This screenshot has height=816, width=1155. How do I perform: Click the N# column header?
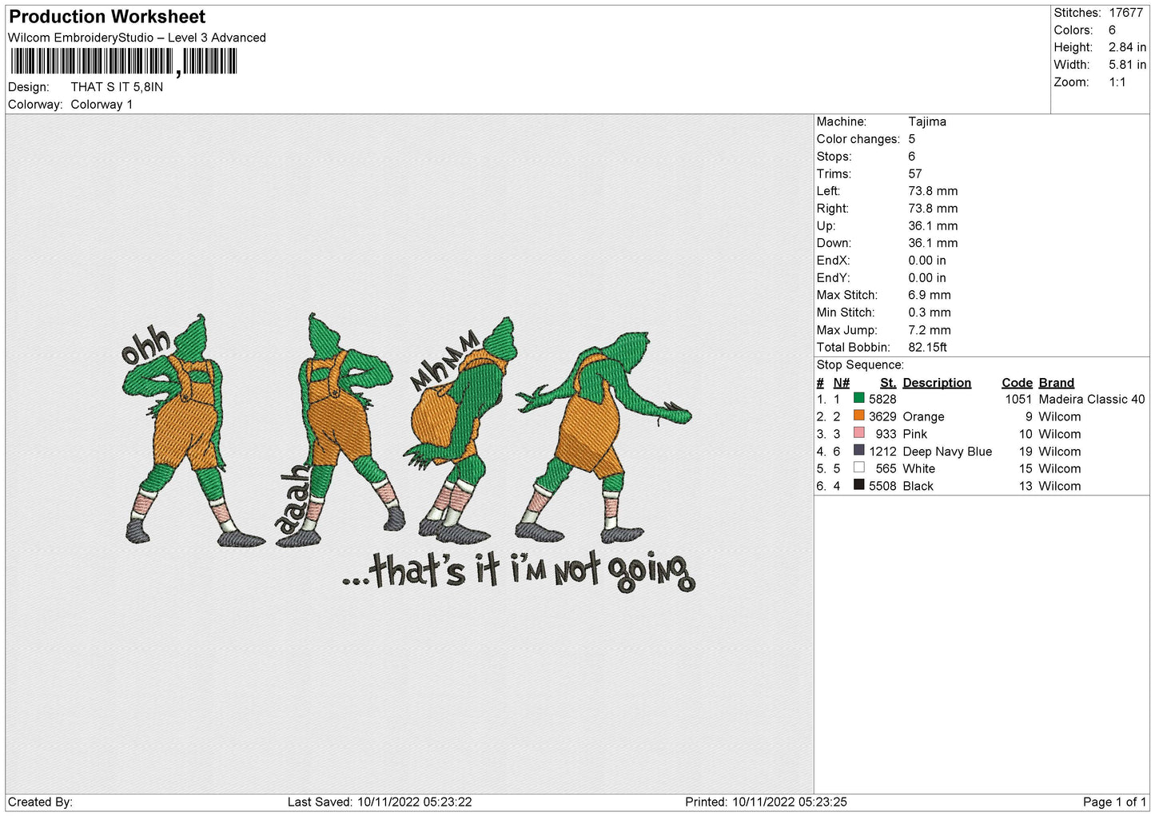click(841, 383)
